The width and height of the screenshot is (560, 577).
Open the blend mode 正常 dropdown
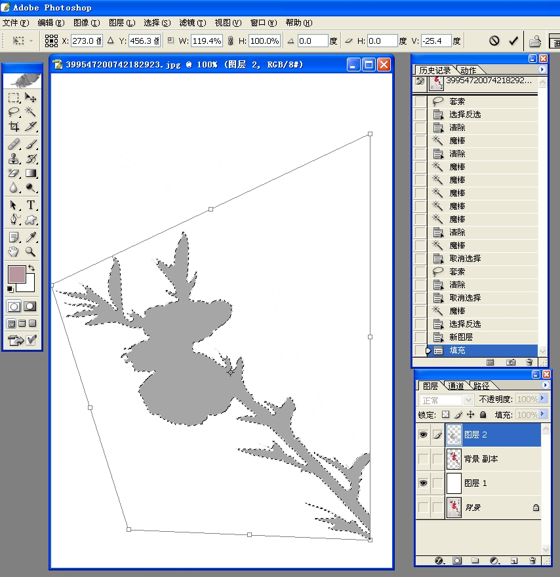coord(447,400)
